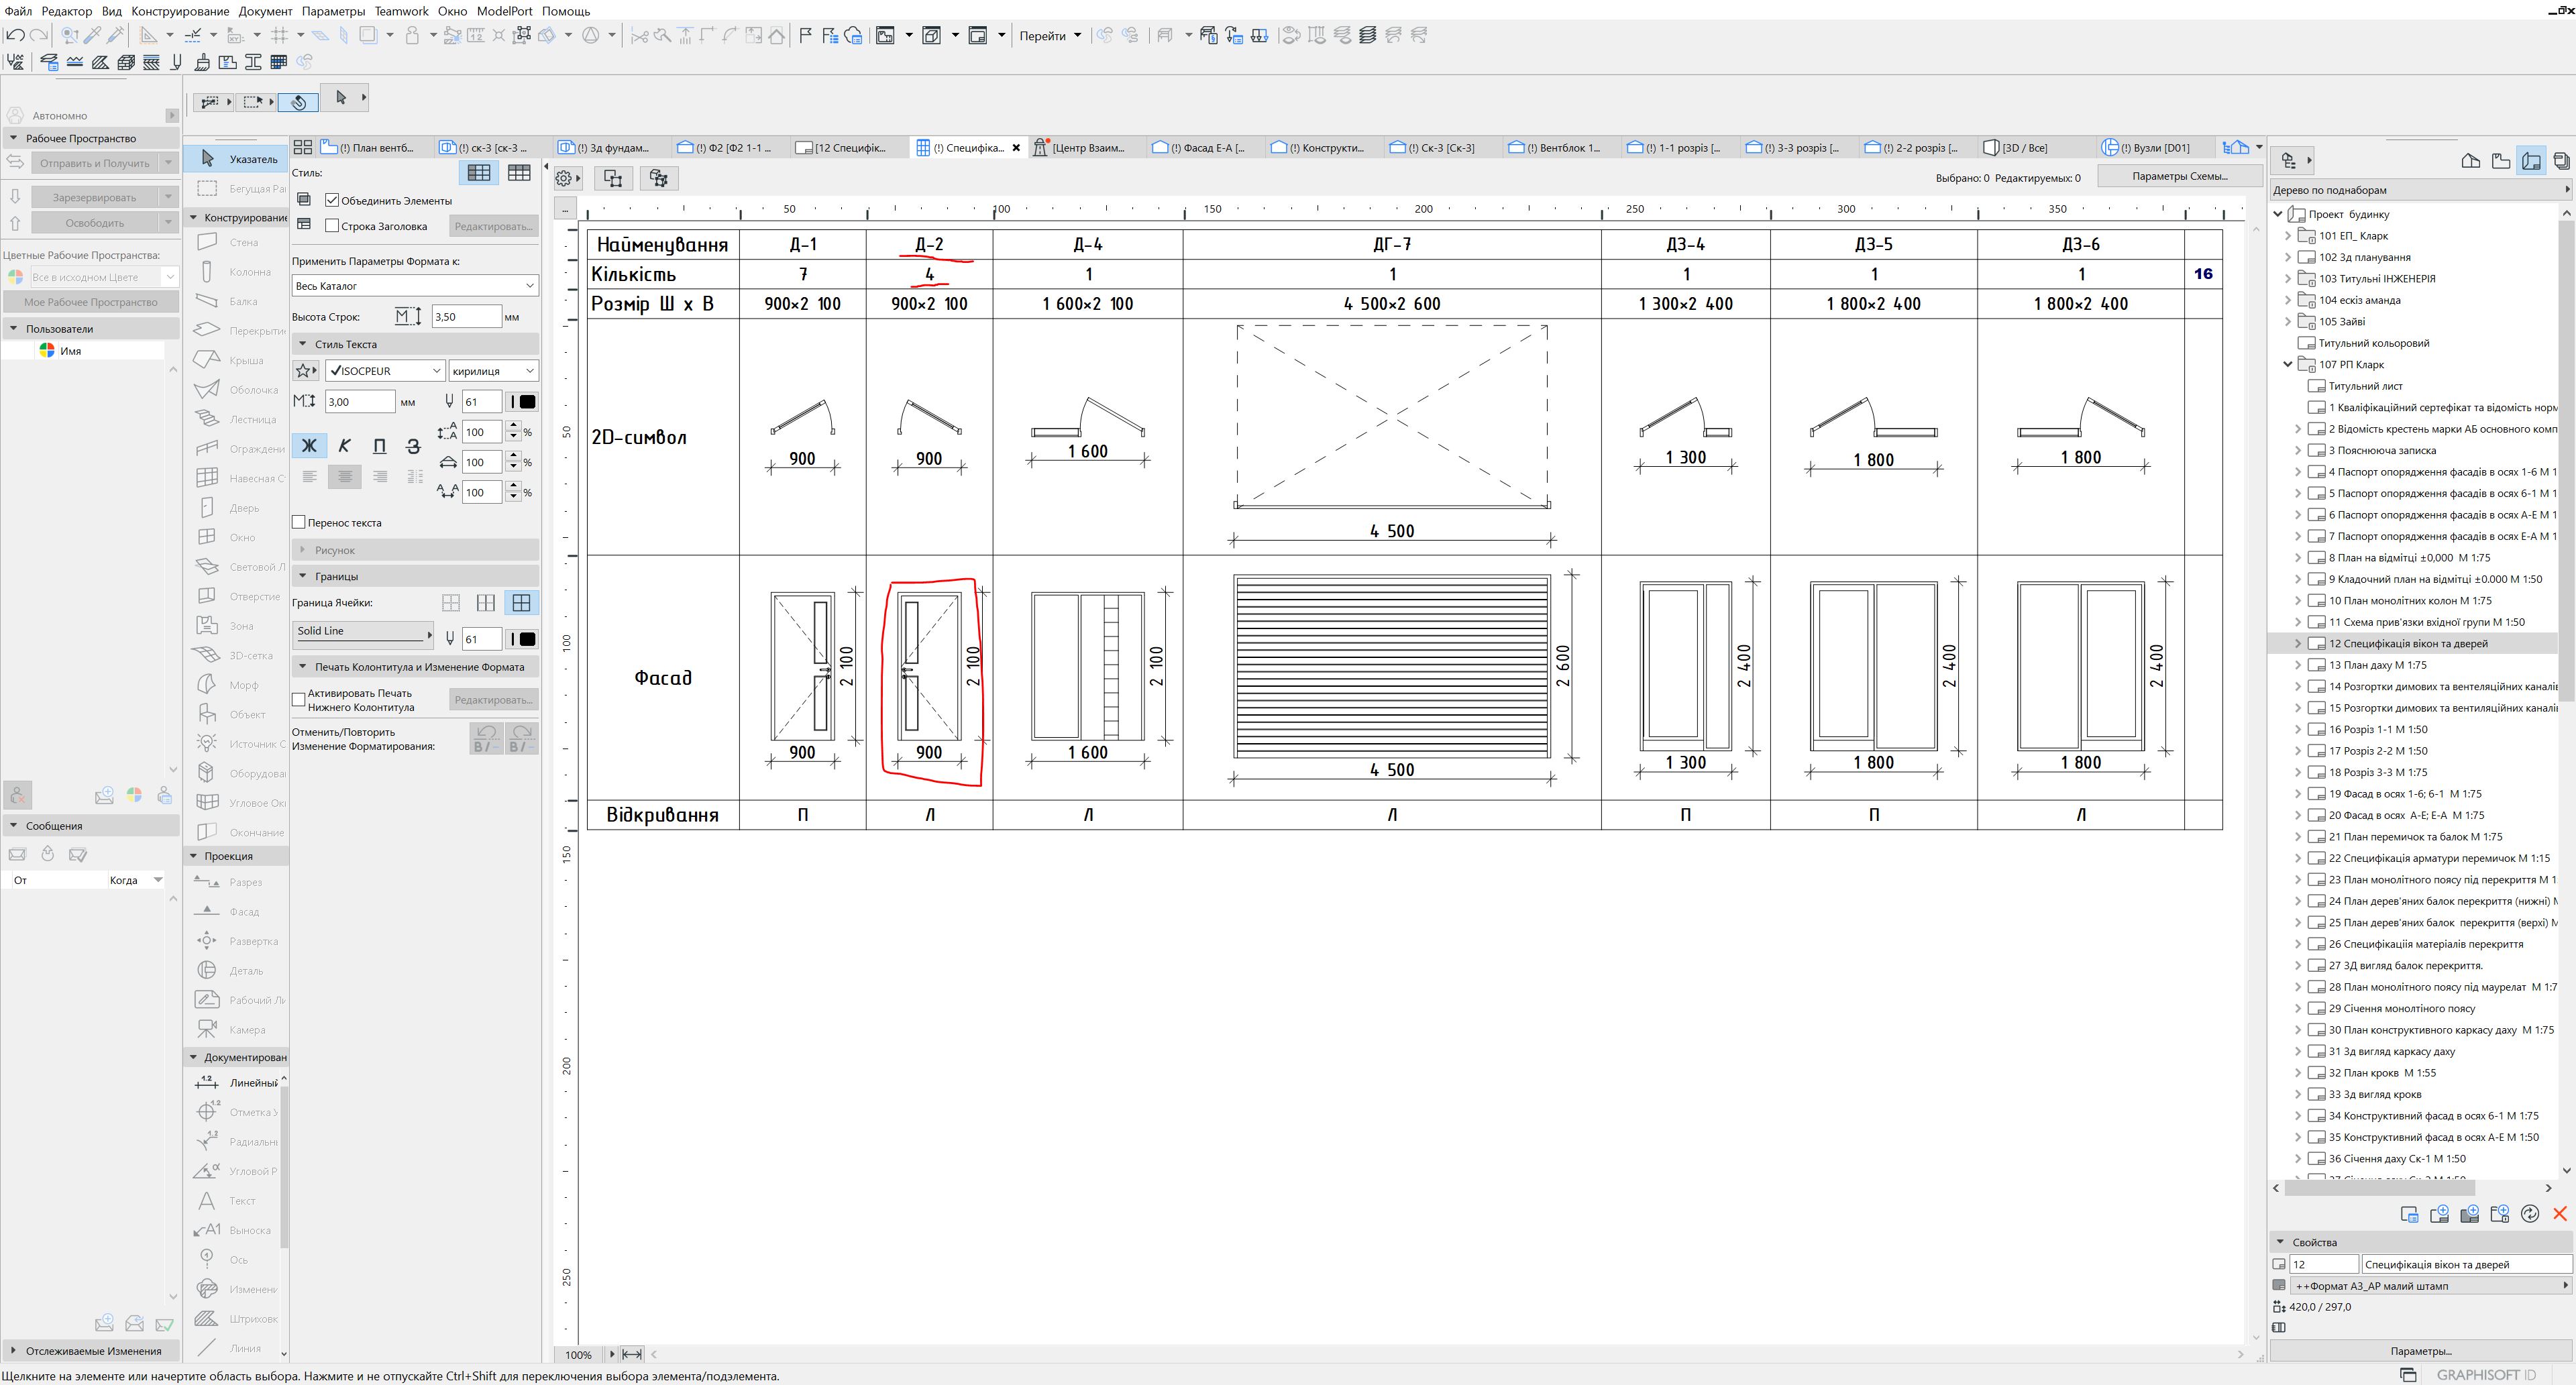
Task: Click the row height 3,50 field
Action: (x=466, y=316)
